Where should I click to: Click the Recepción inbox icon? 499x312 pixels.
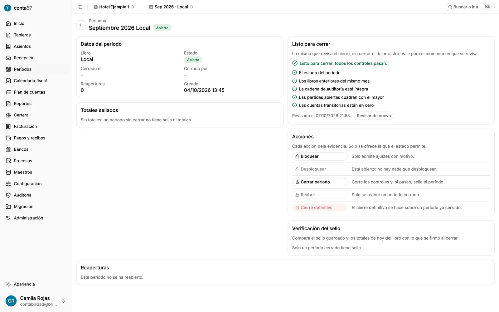tap(8, 58)
